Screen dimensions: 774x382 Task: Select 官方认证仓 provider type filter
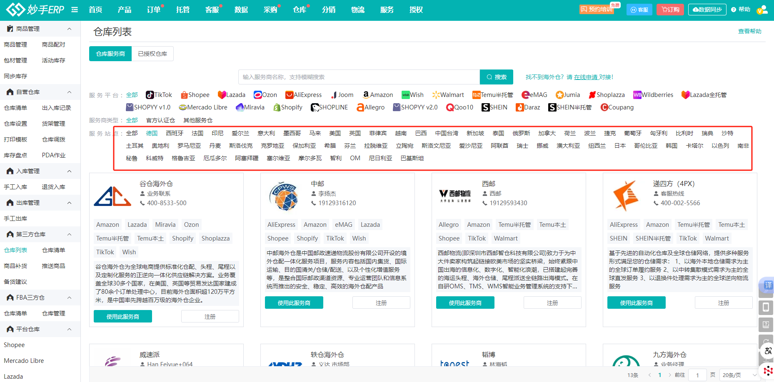[x=160, y=120]
